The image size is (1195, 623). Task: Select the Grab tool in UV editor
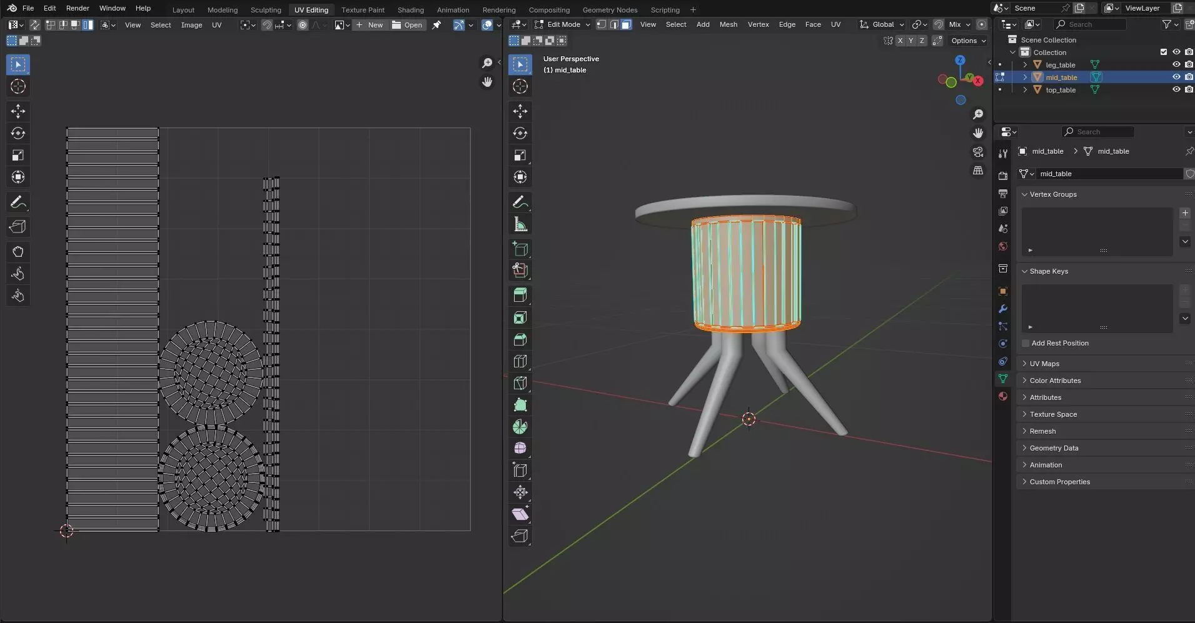18,252
